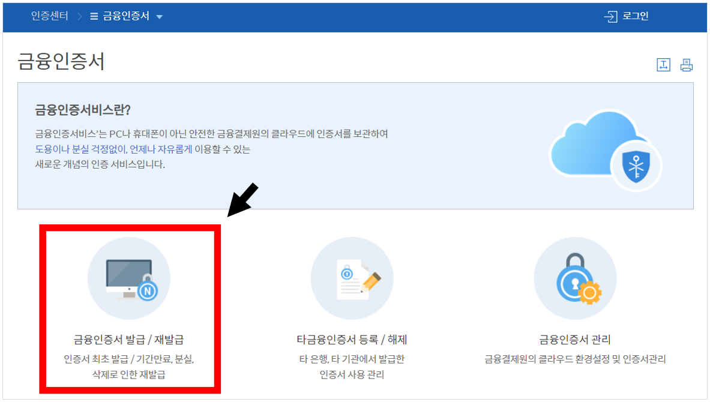Click the cloud with shield graphic
Image resolution: width=710 pixels, height=402 pixels.
(x=606, y=147)
